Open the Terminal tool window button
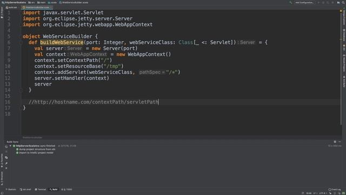 tap(40, 190)
